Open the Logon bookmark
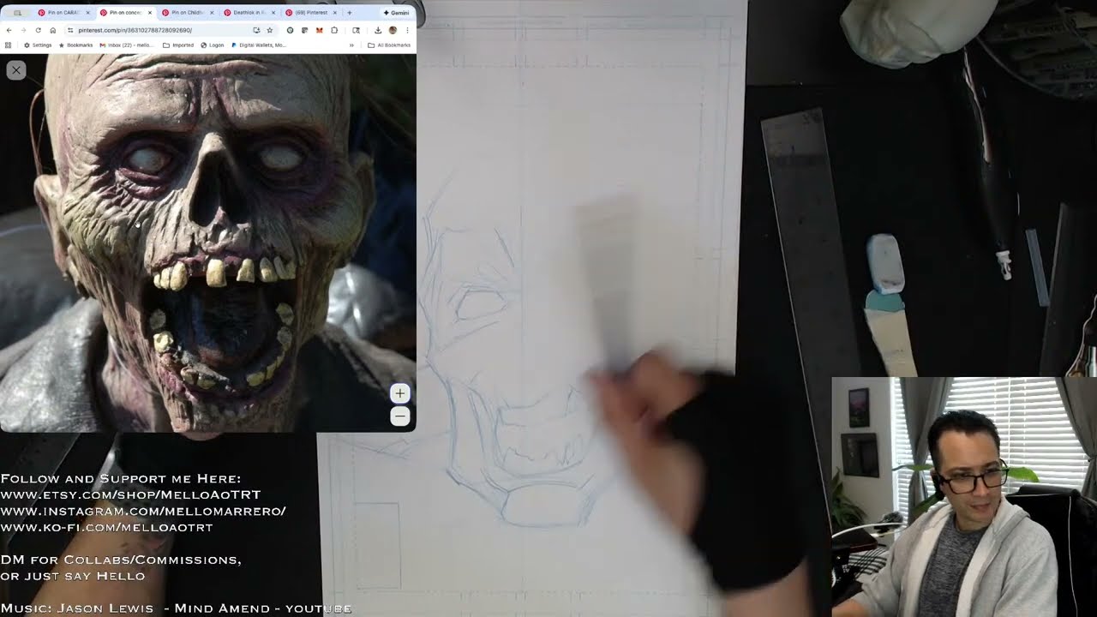Screen dimensions: 1097x617 click(x=213, y=45)
